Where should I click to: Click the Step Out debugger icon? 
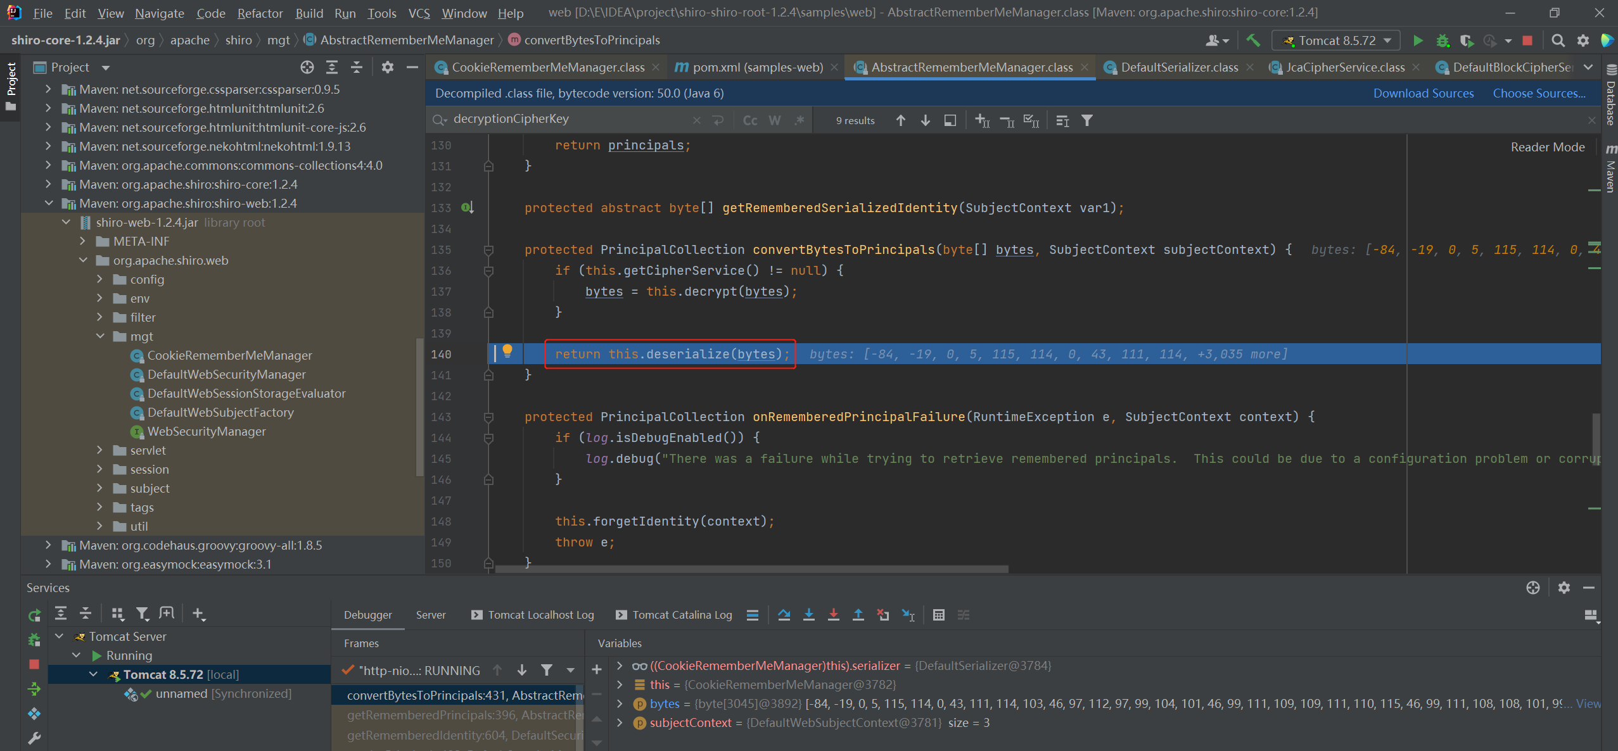click(858, 614)
